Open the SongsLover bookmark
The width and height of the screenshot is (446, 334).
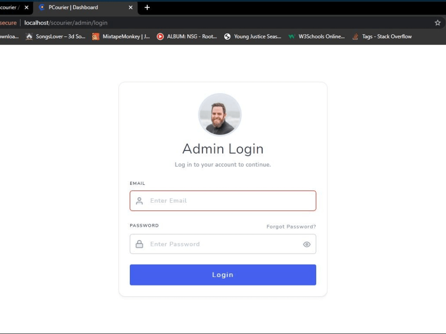[x=55, y=37]
